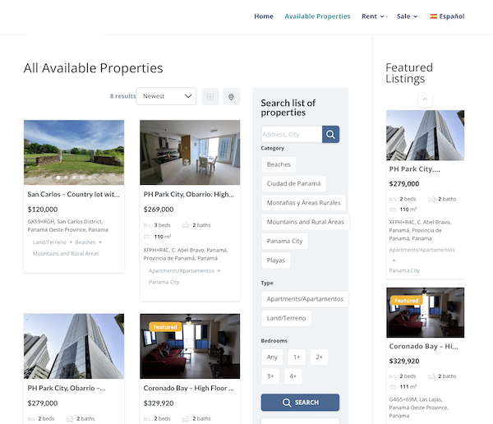Click the magnifier search icon button
This screenshot has height=424, width=493.
point(330,135)
